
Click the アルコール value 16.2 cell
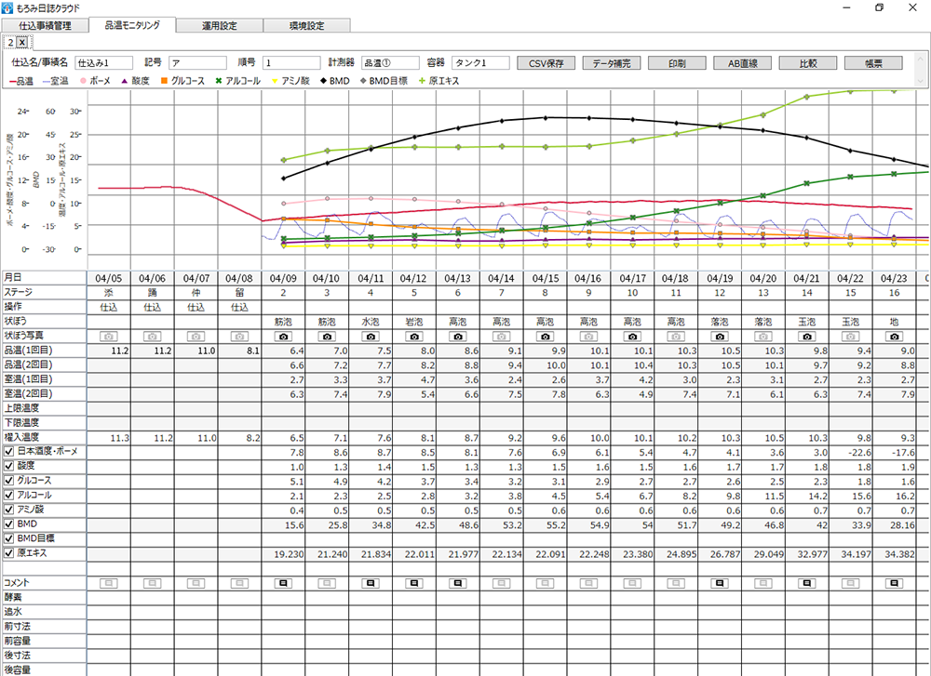(x=894, y=496)
